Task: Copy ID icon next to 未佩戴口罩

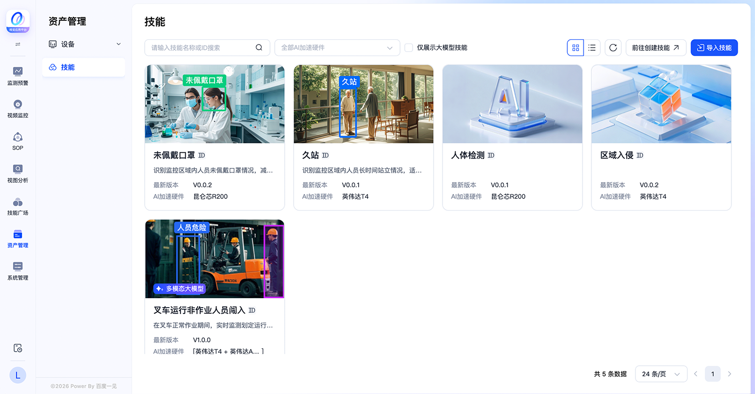Action: [201, 155]
